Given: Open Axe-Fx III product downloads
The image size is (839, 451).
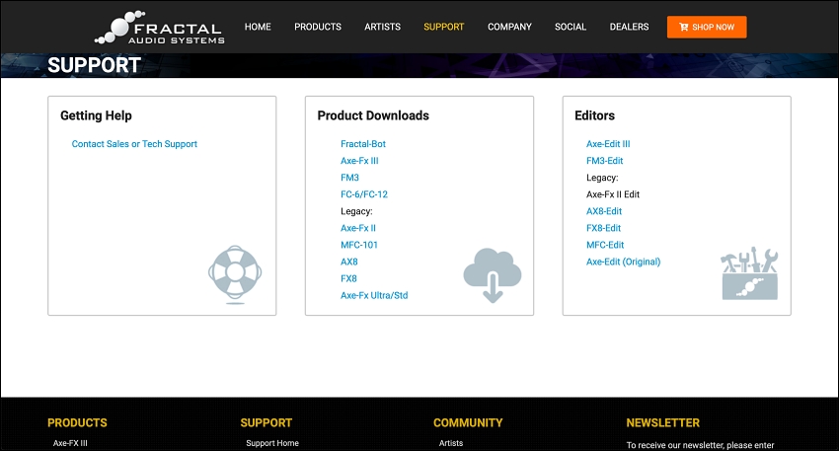Looking at the screenshot, I should 359,161.
